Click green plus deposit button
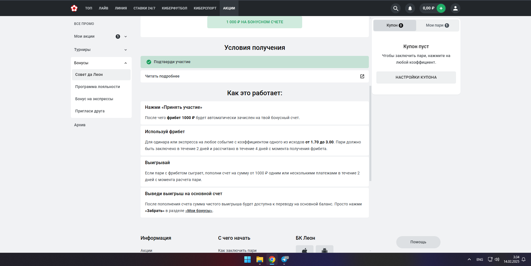 441,8
